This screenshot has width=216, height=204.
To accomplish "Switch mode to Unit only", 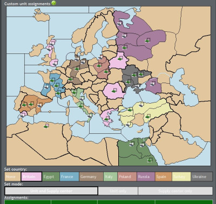I will [118, 191].
